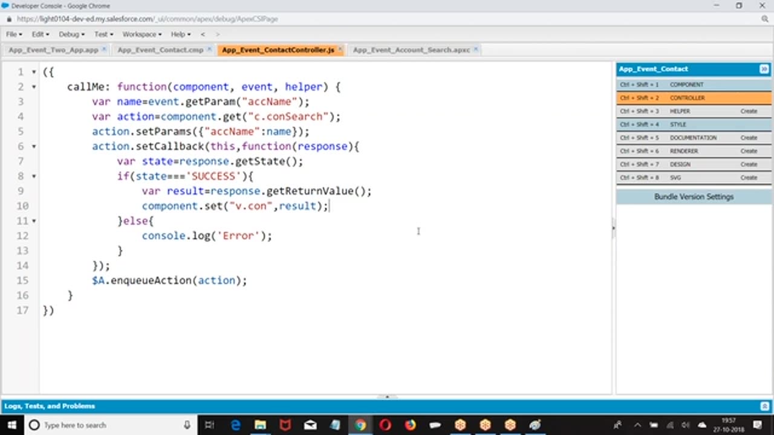Select the DOCUMENTATION bundle row
This screenshot has width=774, height=435.
pos(694,138)
